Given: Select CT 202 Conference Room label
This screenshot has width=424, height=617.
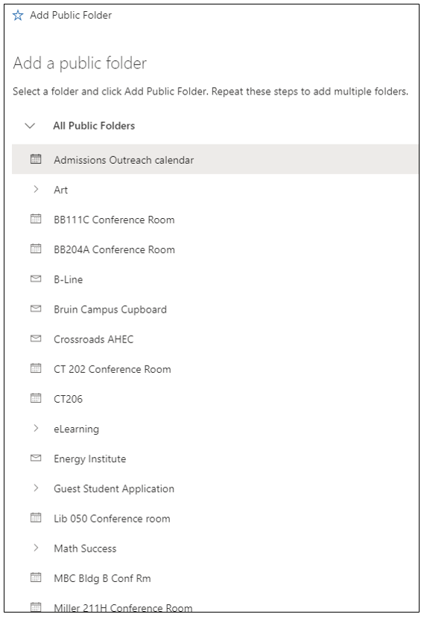Looking at the screenshot, I should click(x=113, y=369).
